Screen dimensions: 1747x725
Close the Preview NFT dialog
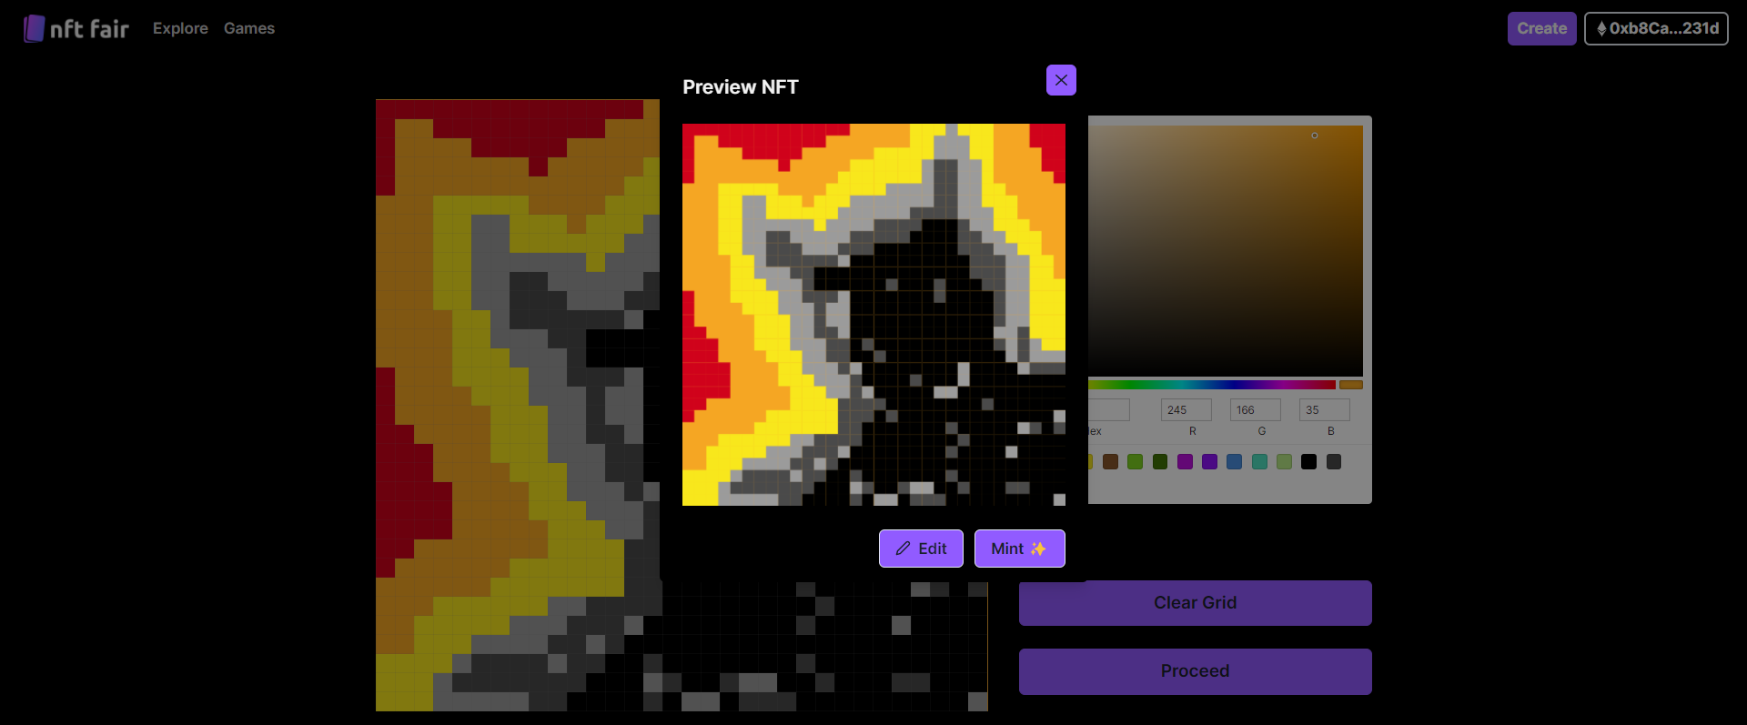point(1061,80)
